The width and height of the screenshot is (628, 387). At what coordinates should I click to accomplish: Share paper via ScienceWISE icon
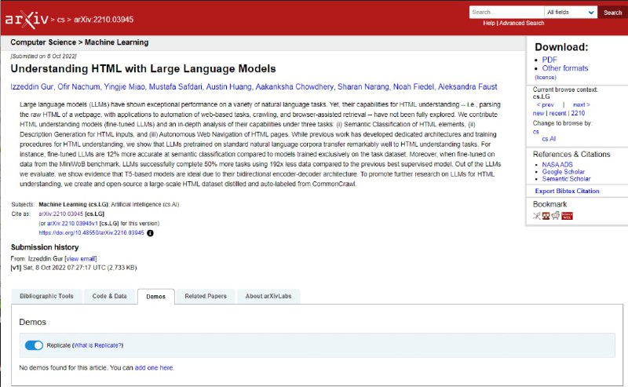point(566,216)
